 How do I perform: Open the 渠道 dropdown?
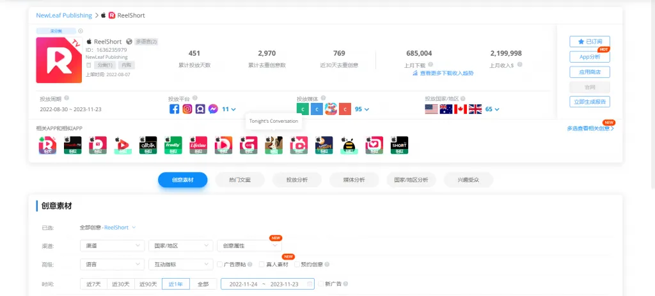112,245
